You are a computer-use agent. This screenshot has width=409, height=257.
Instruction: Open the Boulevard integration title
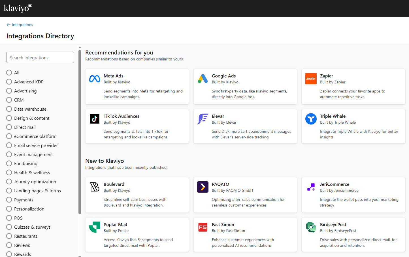(x=114, y=184)
